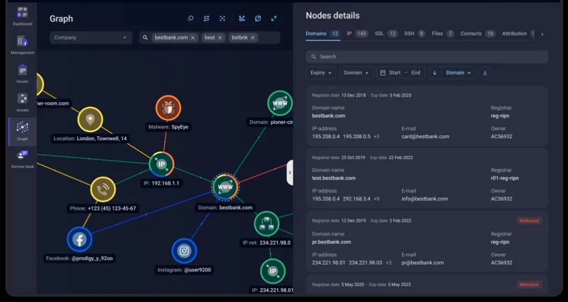
Task: Click the Facebook node @prodigy_y_92oo
Action: pos(80,240)
